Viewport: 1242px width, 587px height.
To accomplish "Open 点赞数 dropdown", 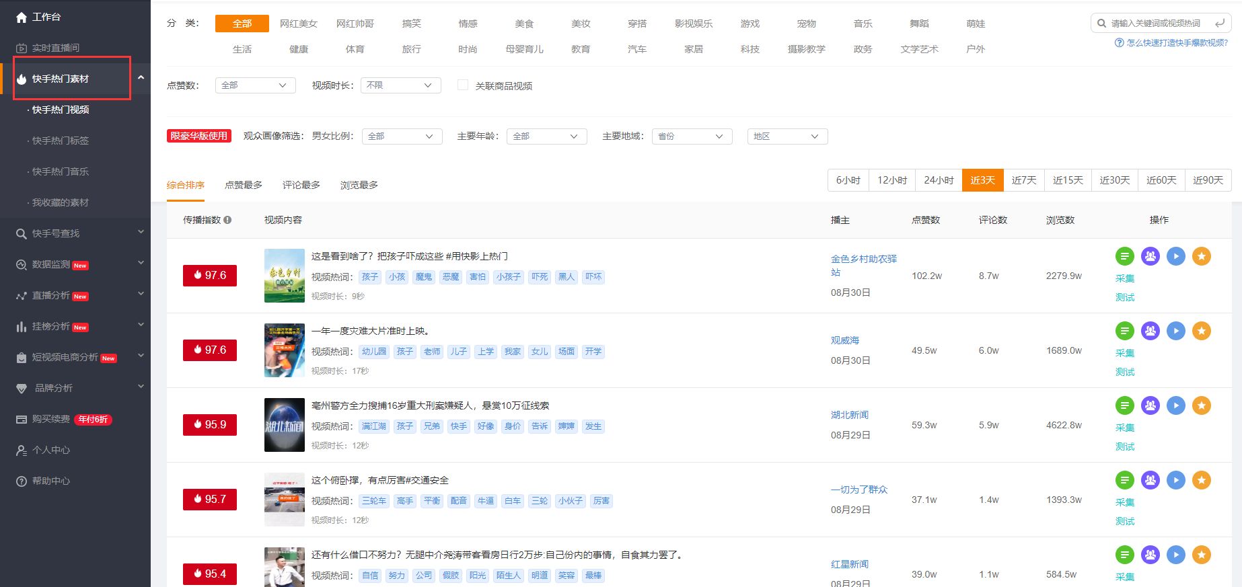I will click(x=256, y=85).
